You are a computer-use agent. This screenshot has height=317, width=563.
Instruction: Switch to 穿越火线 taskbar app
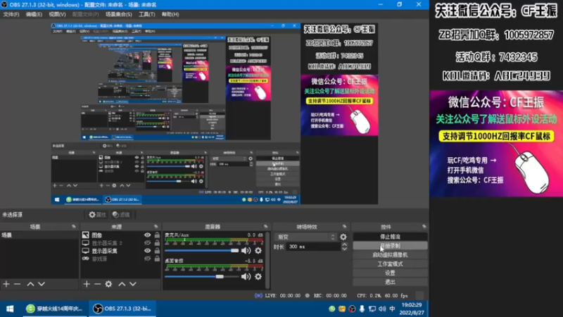55,309
